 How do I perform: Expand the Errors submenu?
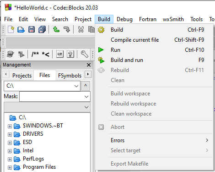pos(154,140)
